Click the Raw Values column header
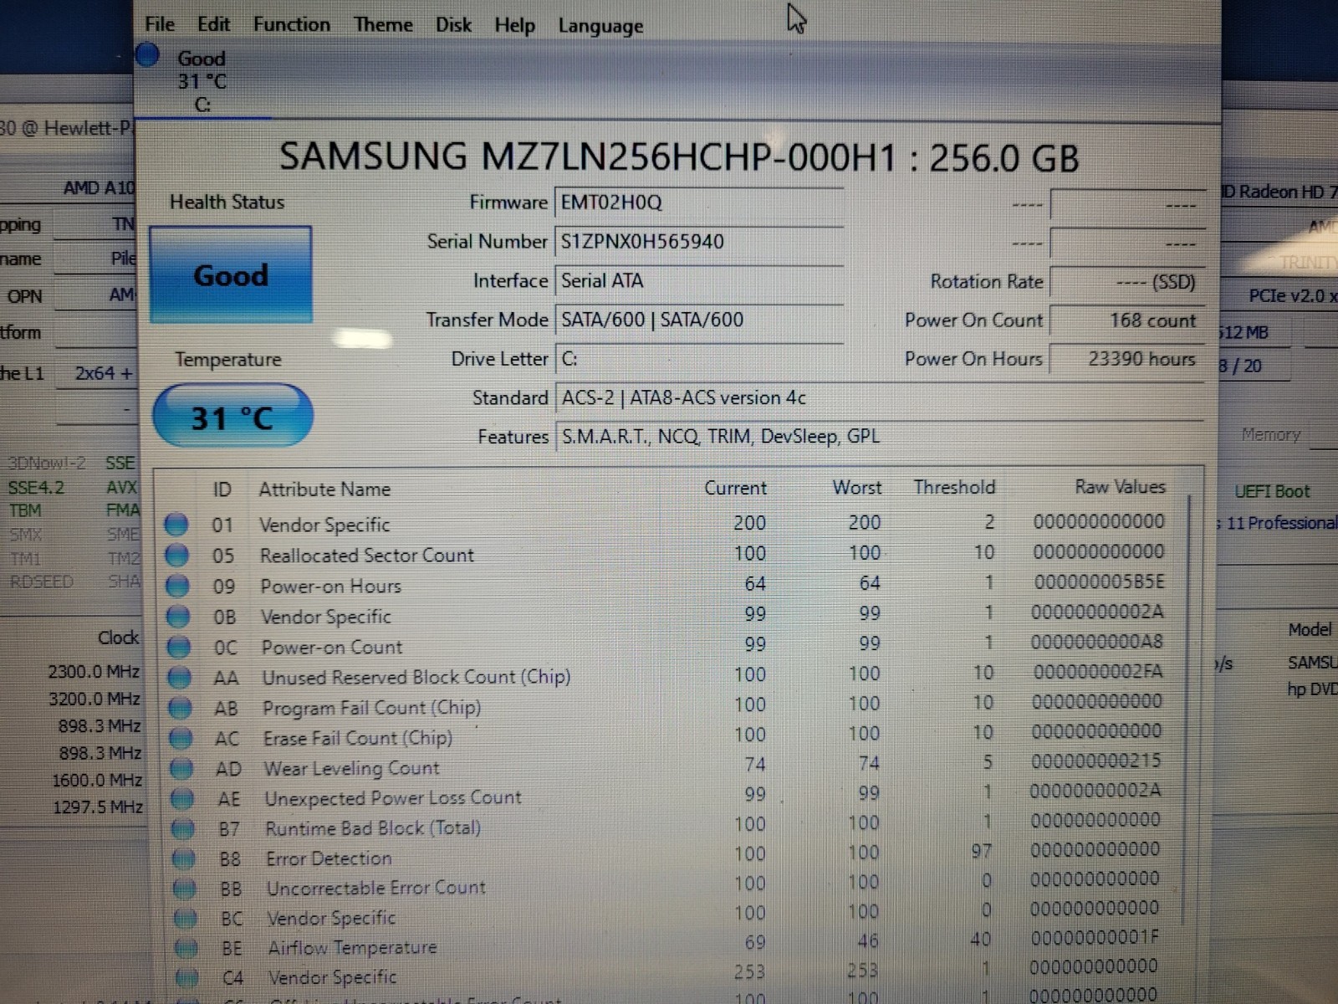The height and width of the screenshot is (1004, 1338). point(1120,486)
